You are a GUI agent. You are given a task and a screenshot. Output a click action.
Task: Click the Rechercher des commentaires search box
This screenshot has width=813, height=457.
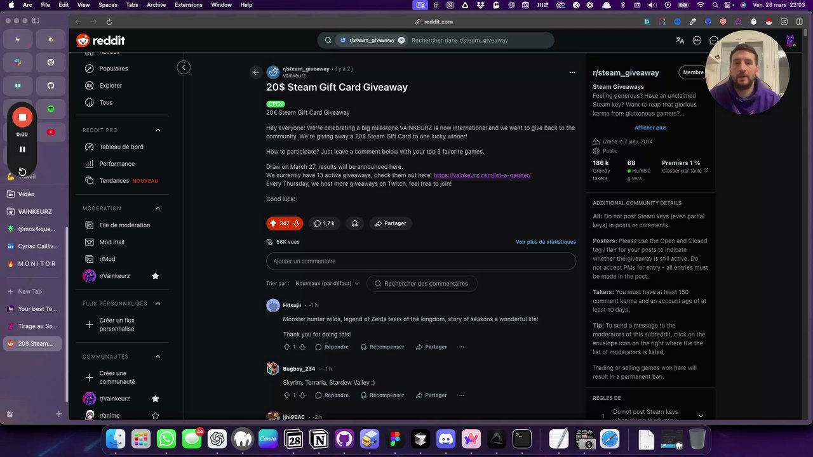click(422, 284)
